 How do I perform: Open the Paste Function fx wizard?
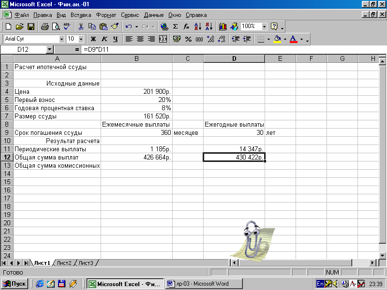tap(187, 27)
